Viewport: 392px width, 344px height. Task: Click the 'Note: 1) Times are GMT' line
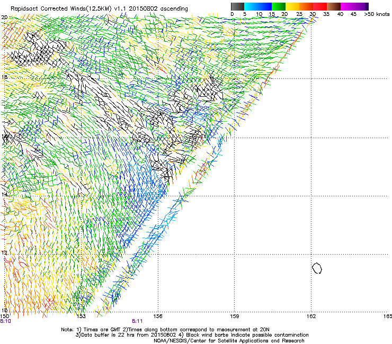coord(165,330)
